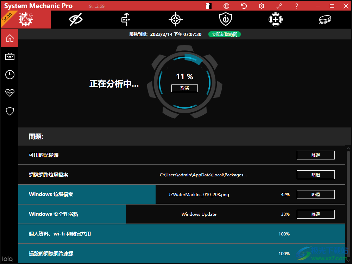Click the 可用的記憶體 row label

44,155
